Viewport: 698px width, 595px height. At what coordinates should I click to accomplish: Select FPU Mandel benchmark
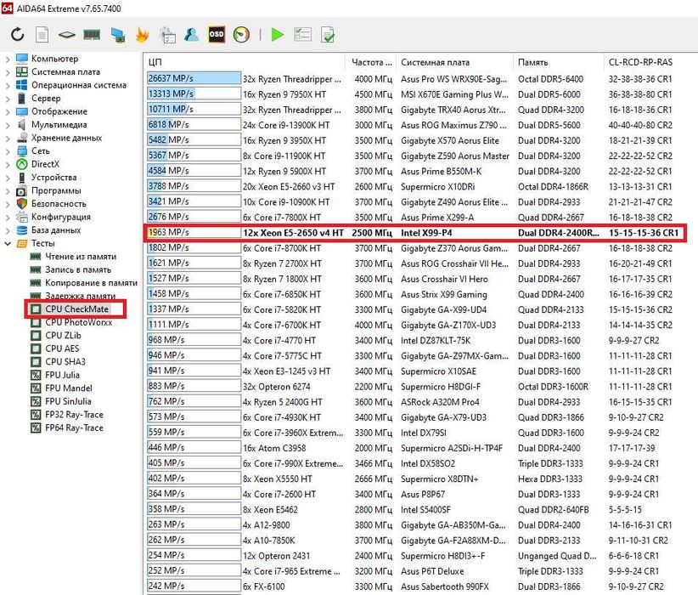pyautogui.click(x=69, y=388)
